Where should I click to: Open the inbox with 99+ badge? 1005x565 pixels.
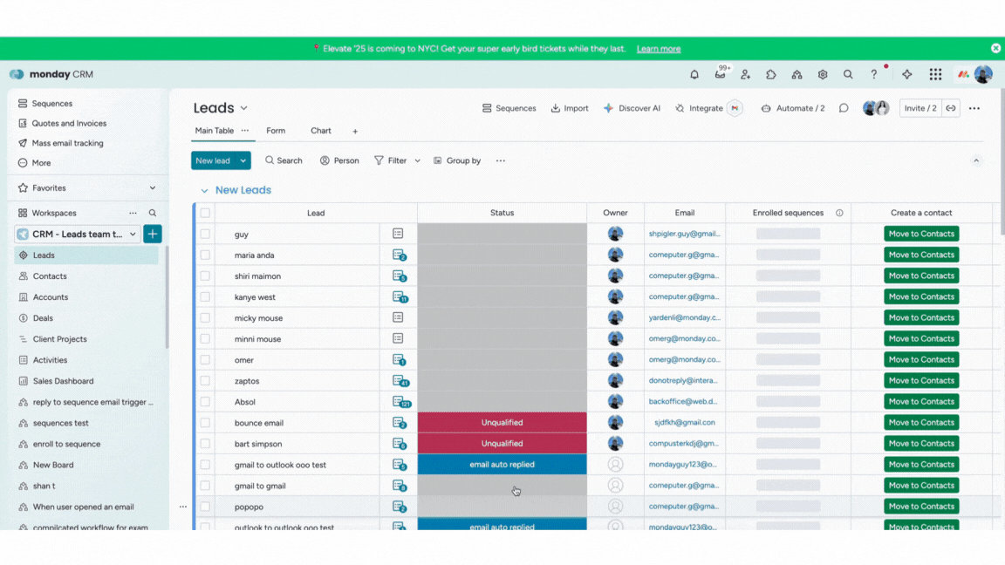[x=721, y=73]
